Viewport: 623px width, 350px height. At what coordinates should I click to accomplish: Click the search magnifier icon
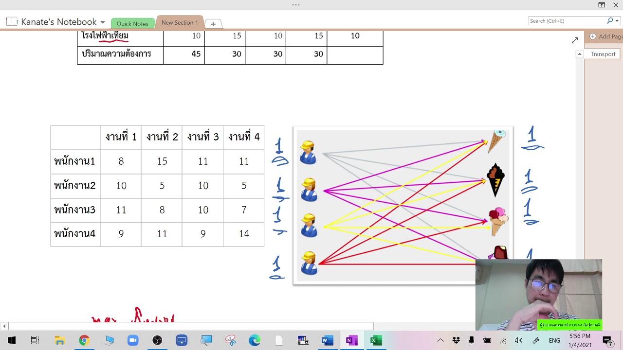click(610, 21)
